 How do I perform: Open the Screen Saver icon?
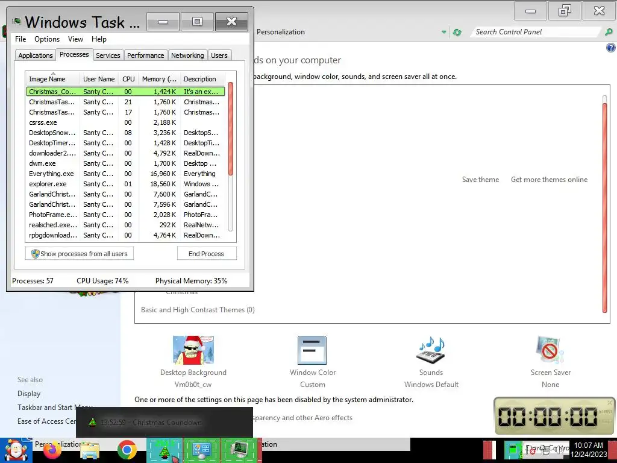550,350
